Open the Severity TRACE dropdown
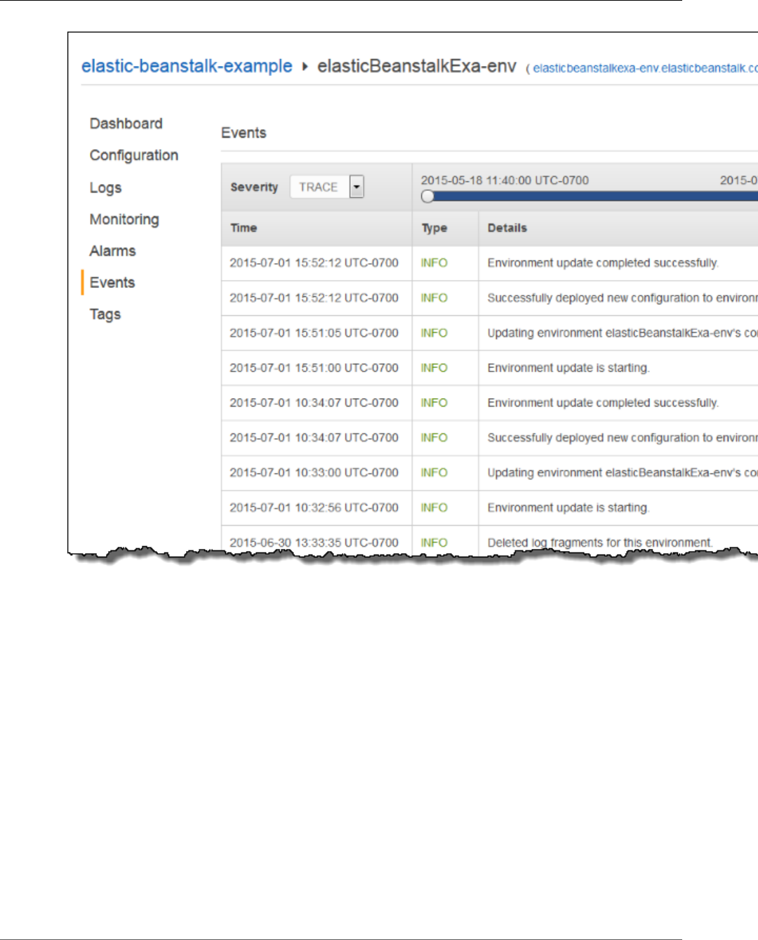Image resolution: width=758 pixels, height=940 pixels. (x=326, y=187)
